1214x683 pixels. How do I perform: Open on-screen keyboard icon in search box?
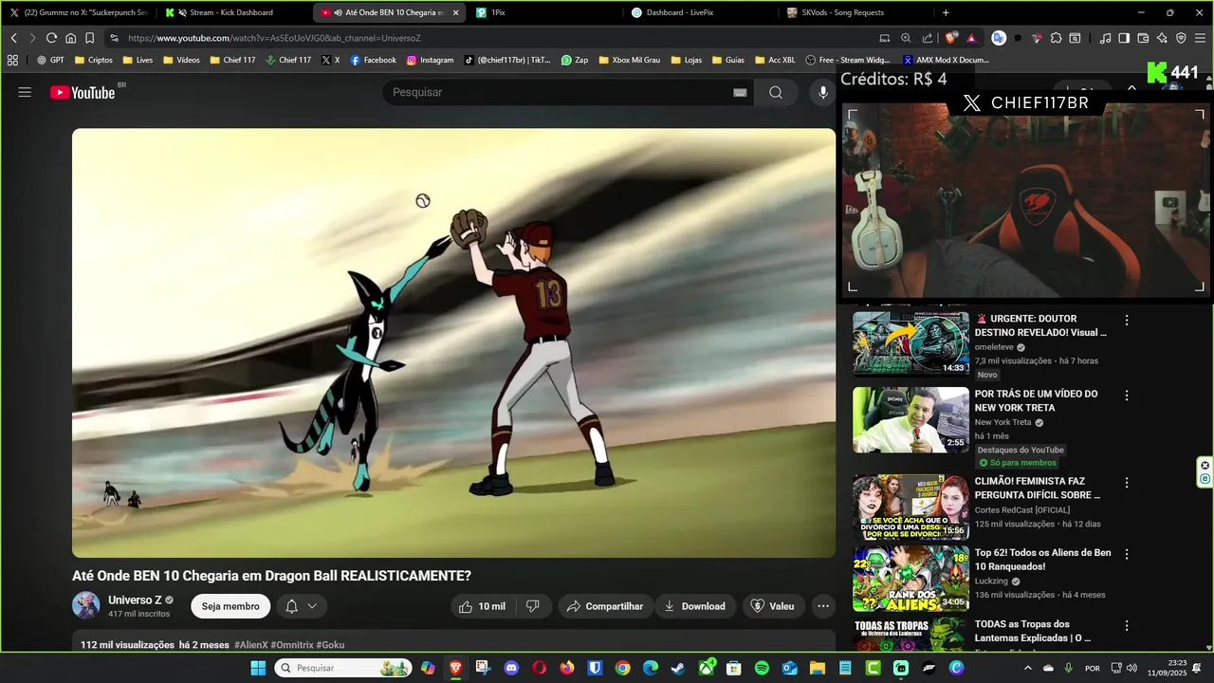coord(740,92)
